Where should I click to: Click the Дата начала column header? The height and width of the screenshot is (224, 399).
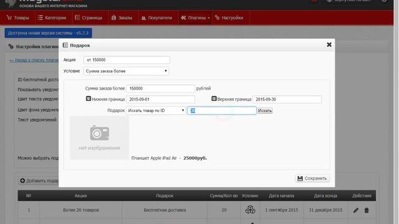[x=281, y=196]
